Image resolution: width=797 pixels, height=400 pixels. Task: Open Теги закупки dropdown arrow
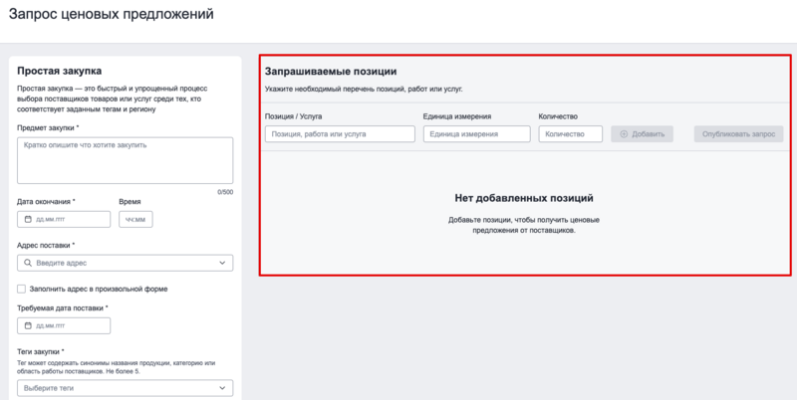(x=222, y=388)
